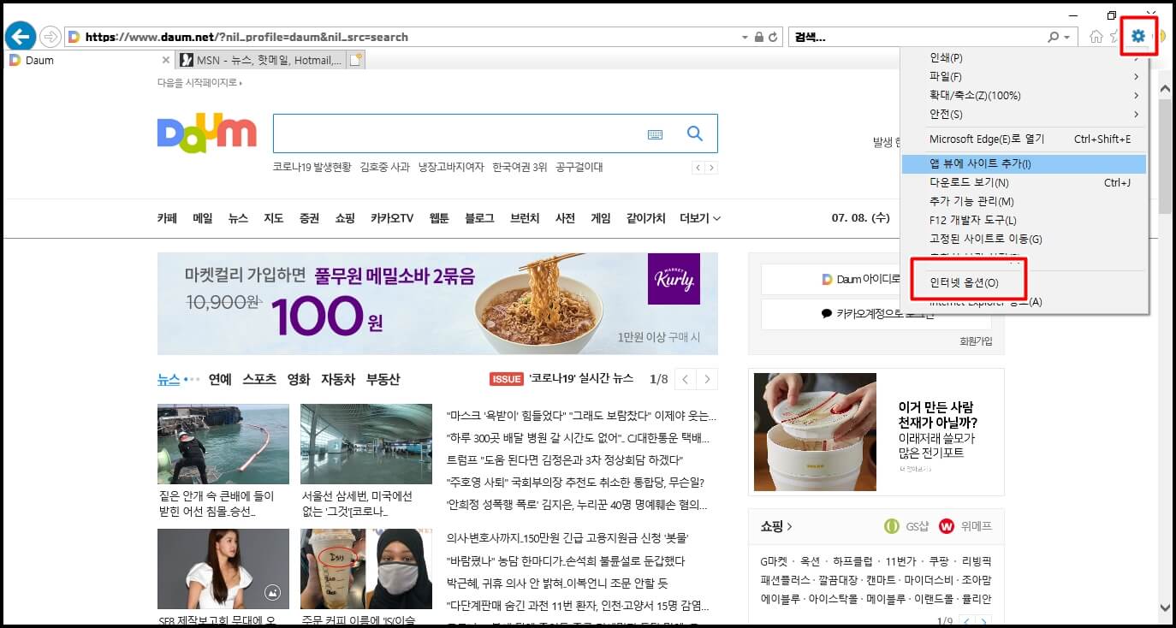Select 고정된 사이트로 이동(G)
Viewport: 1176px width, 628px height.
click(x=1024, y=240)
